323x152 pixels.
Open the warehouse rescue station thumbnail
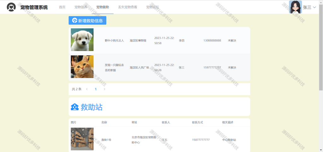click(82, 139)
